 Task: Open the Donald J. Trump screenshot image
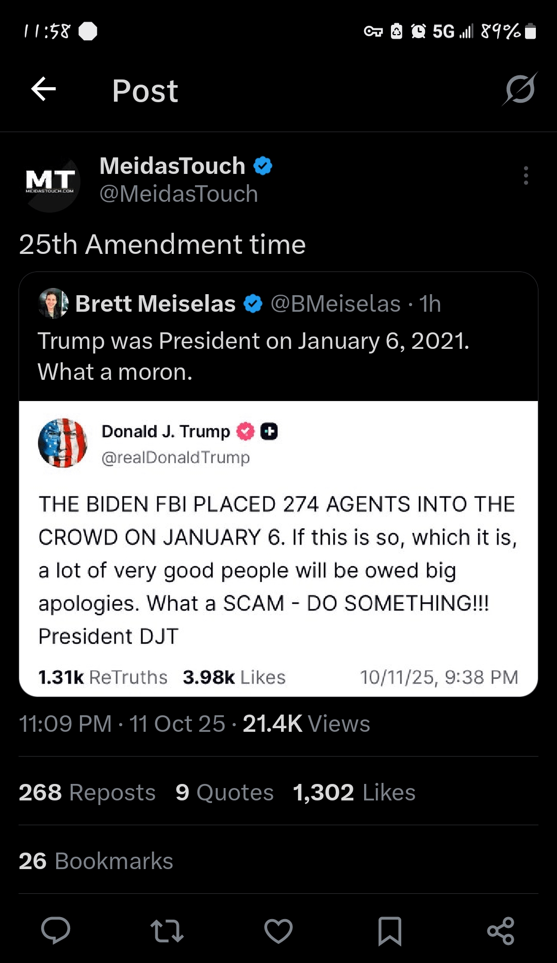(x=278, y=549)
